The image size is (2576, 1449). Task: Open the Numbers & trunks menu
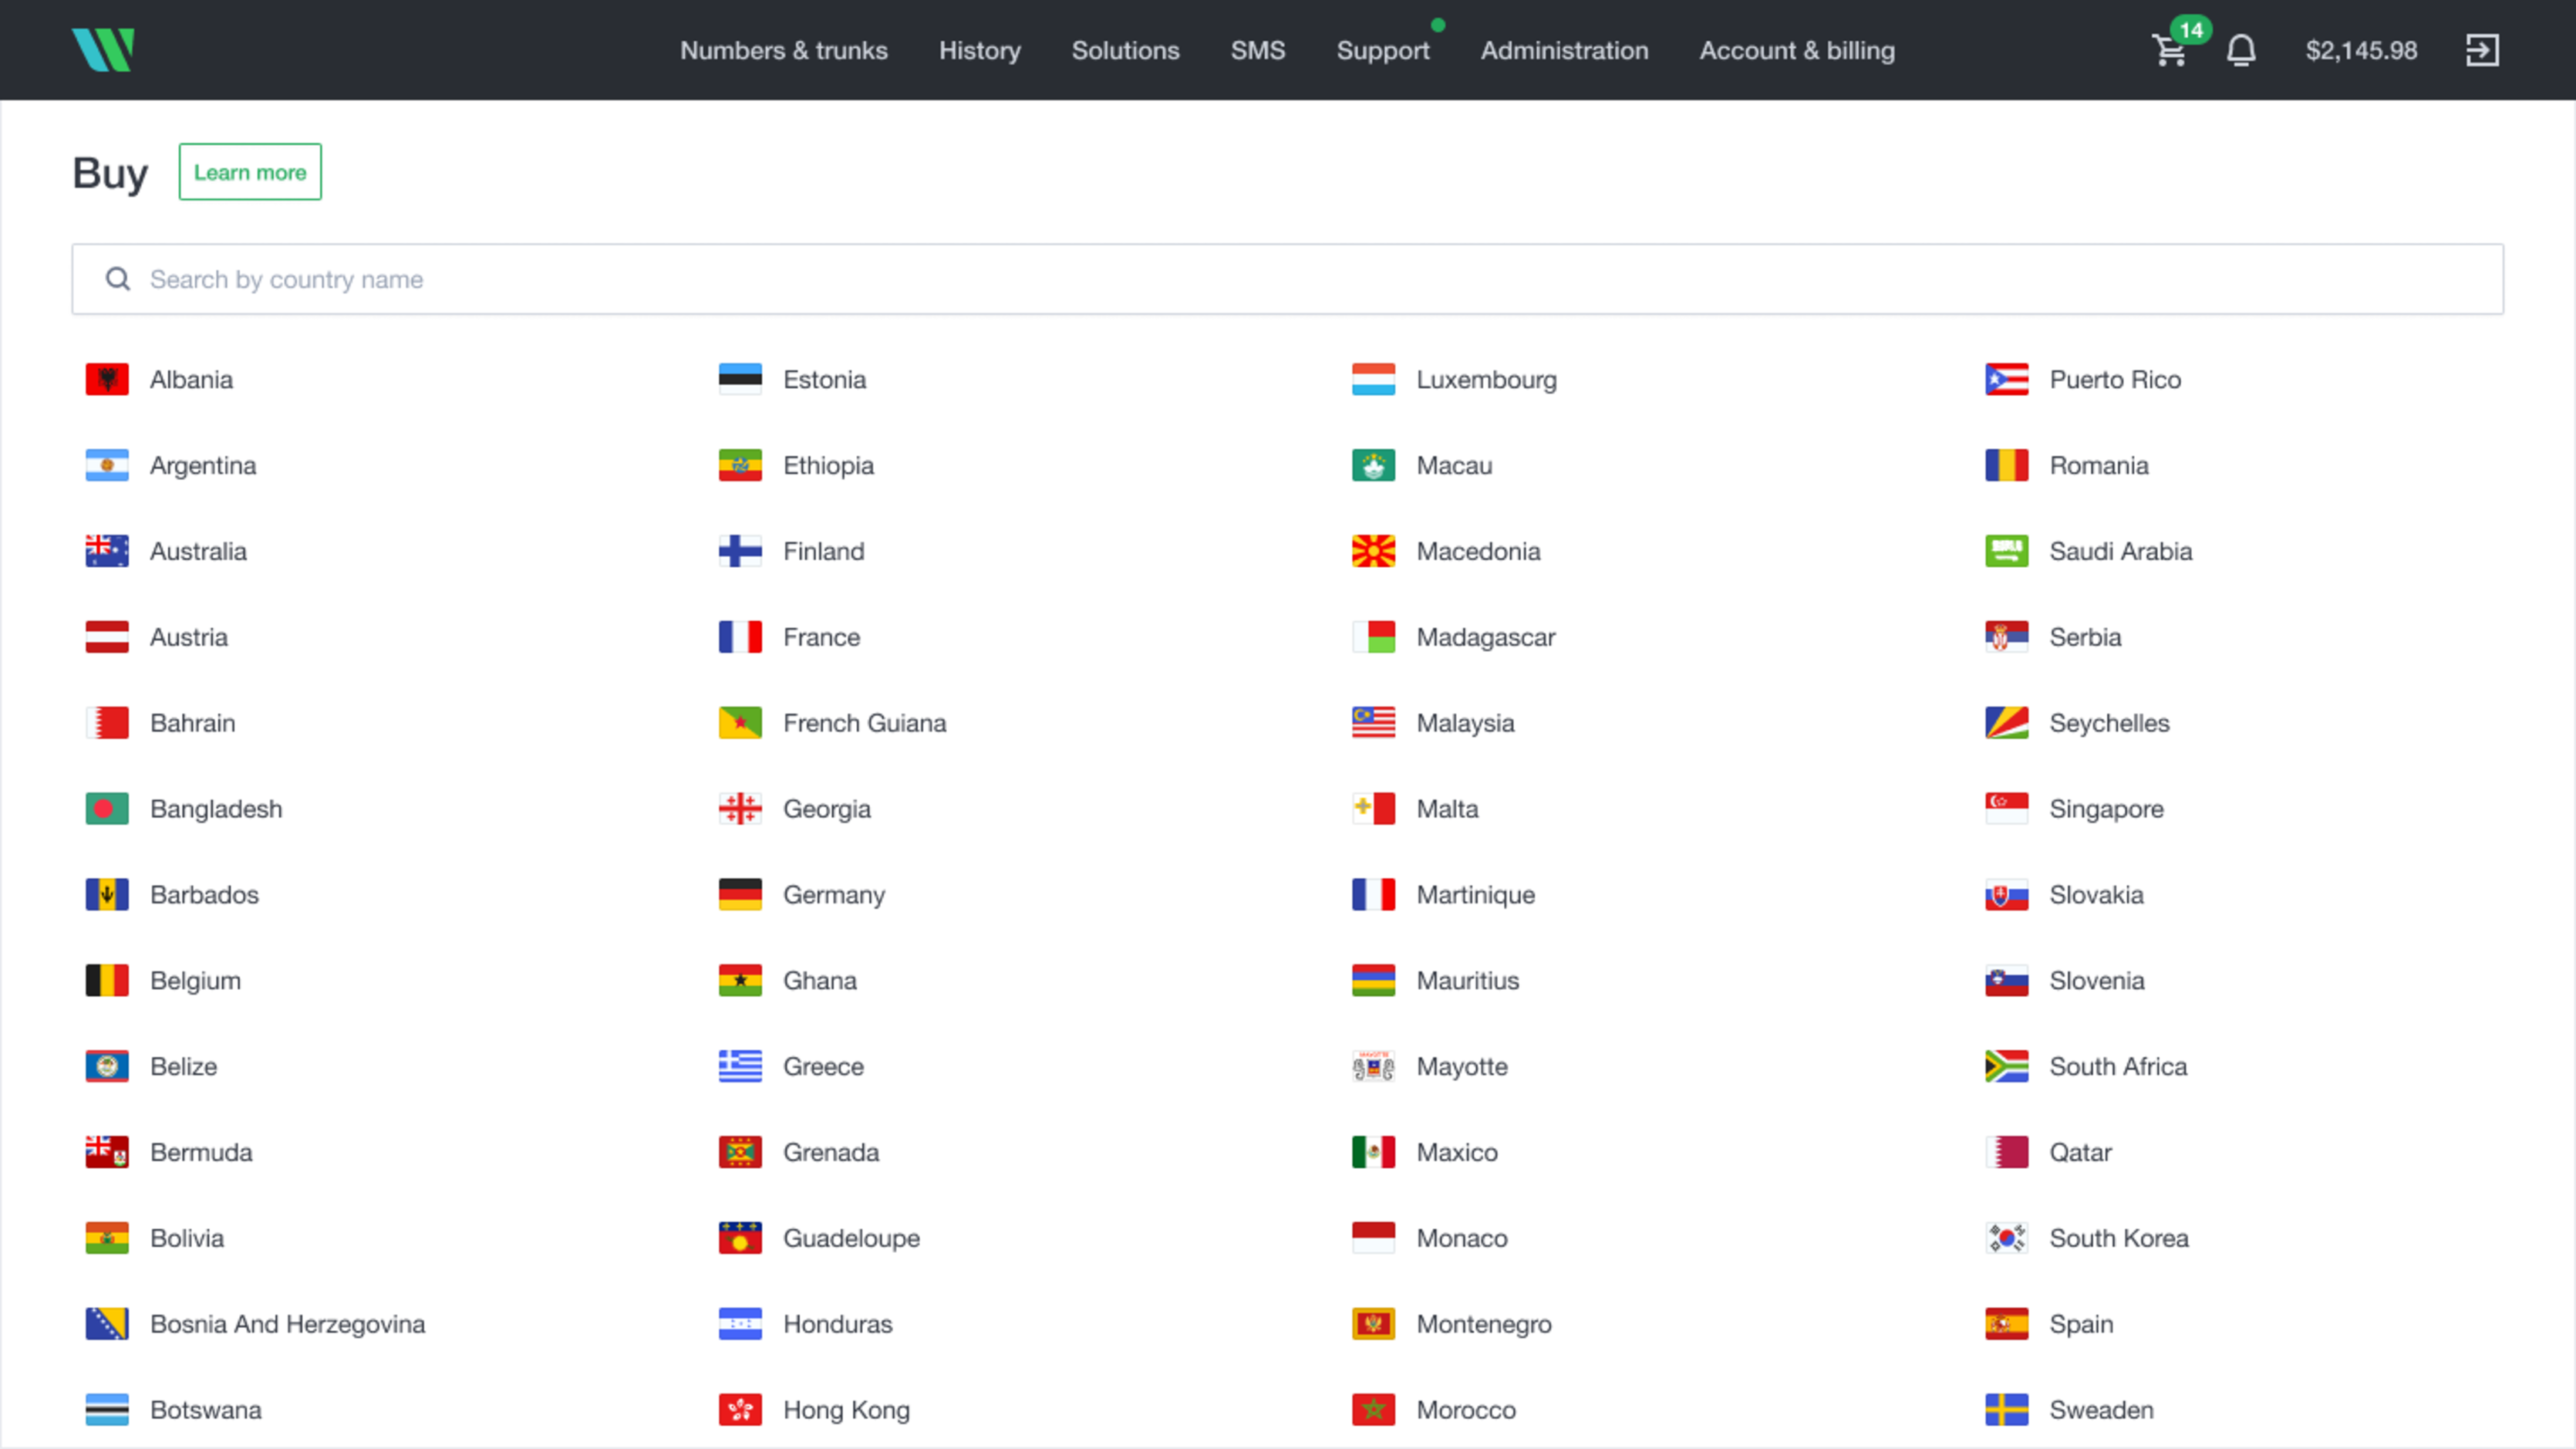point(784,50)
